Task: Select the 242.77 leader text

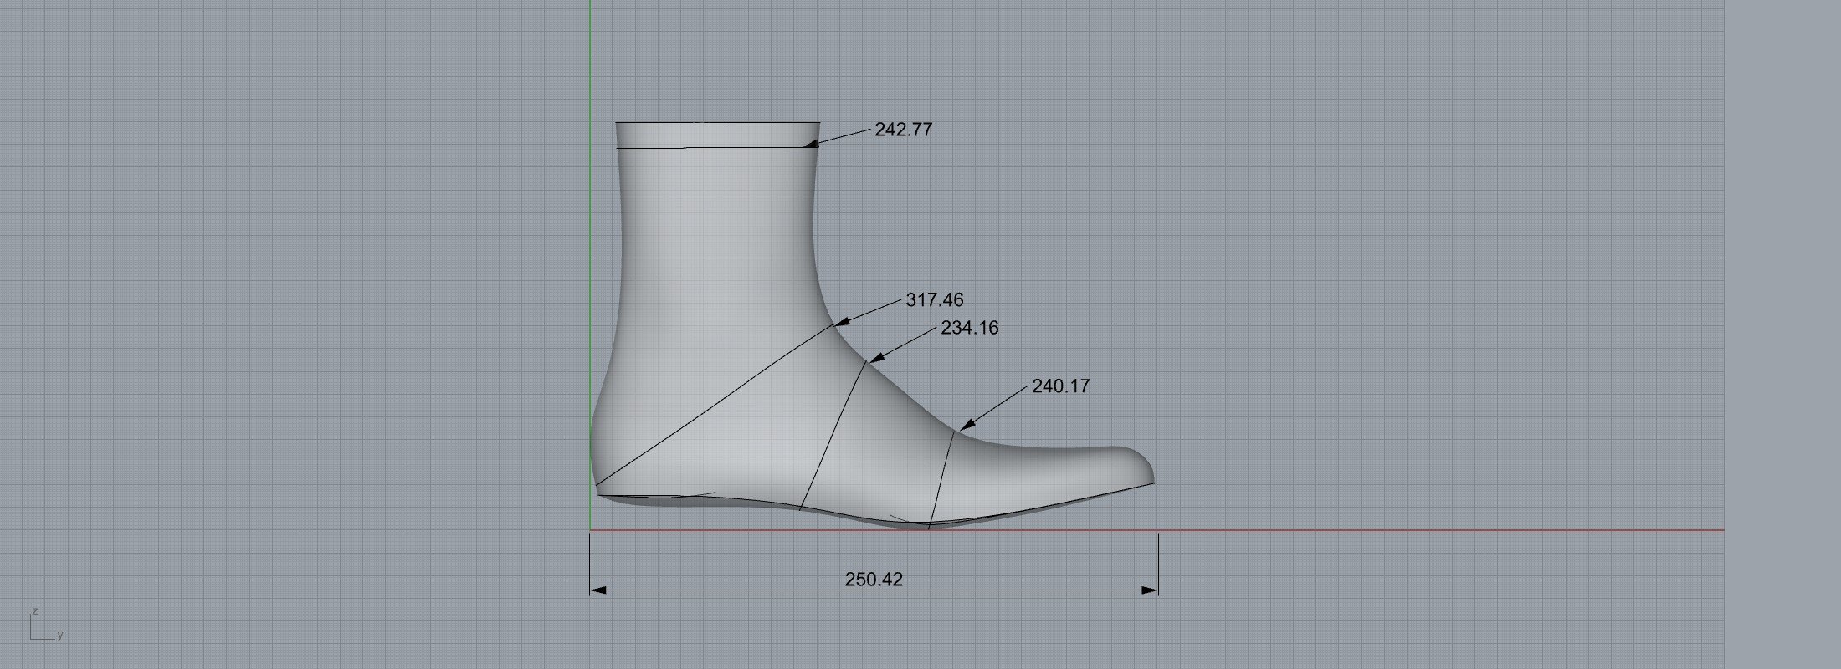Action: pos(903,130)
